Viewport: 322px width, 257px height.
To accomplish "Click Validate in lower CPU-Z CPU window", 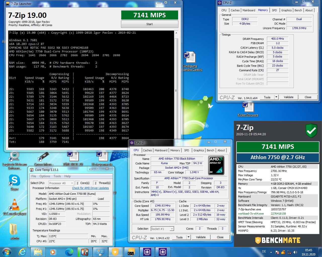I will 201,237.
